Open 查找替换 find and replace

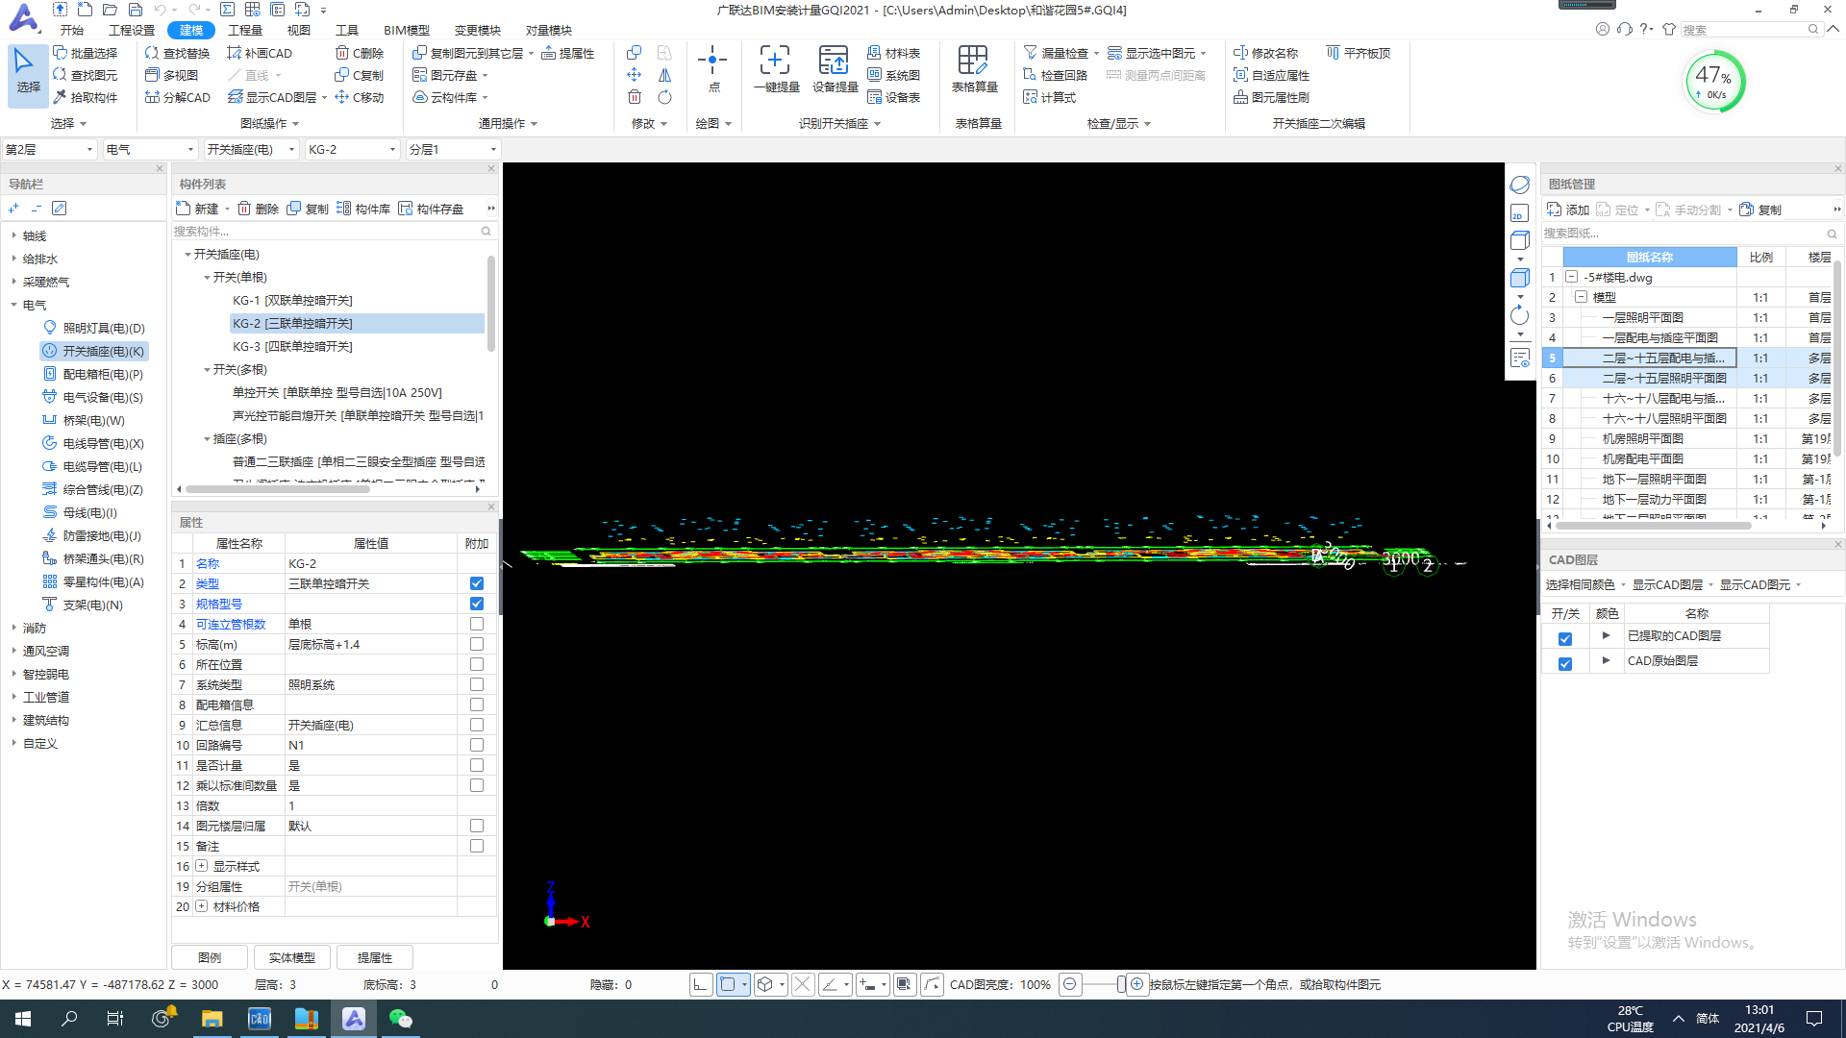tap(177, 53)
